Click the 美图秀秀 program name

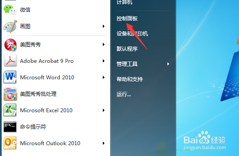(x=30, y=45)
